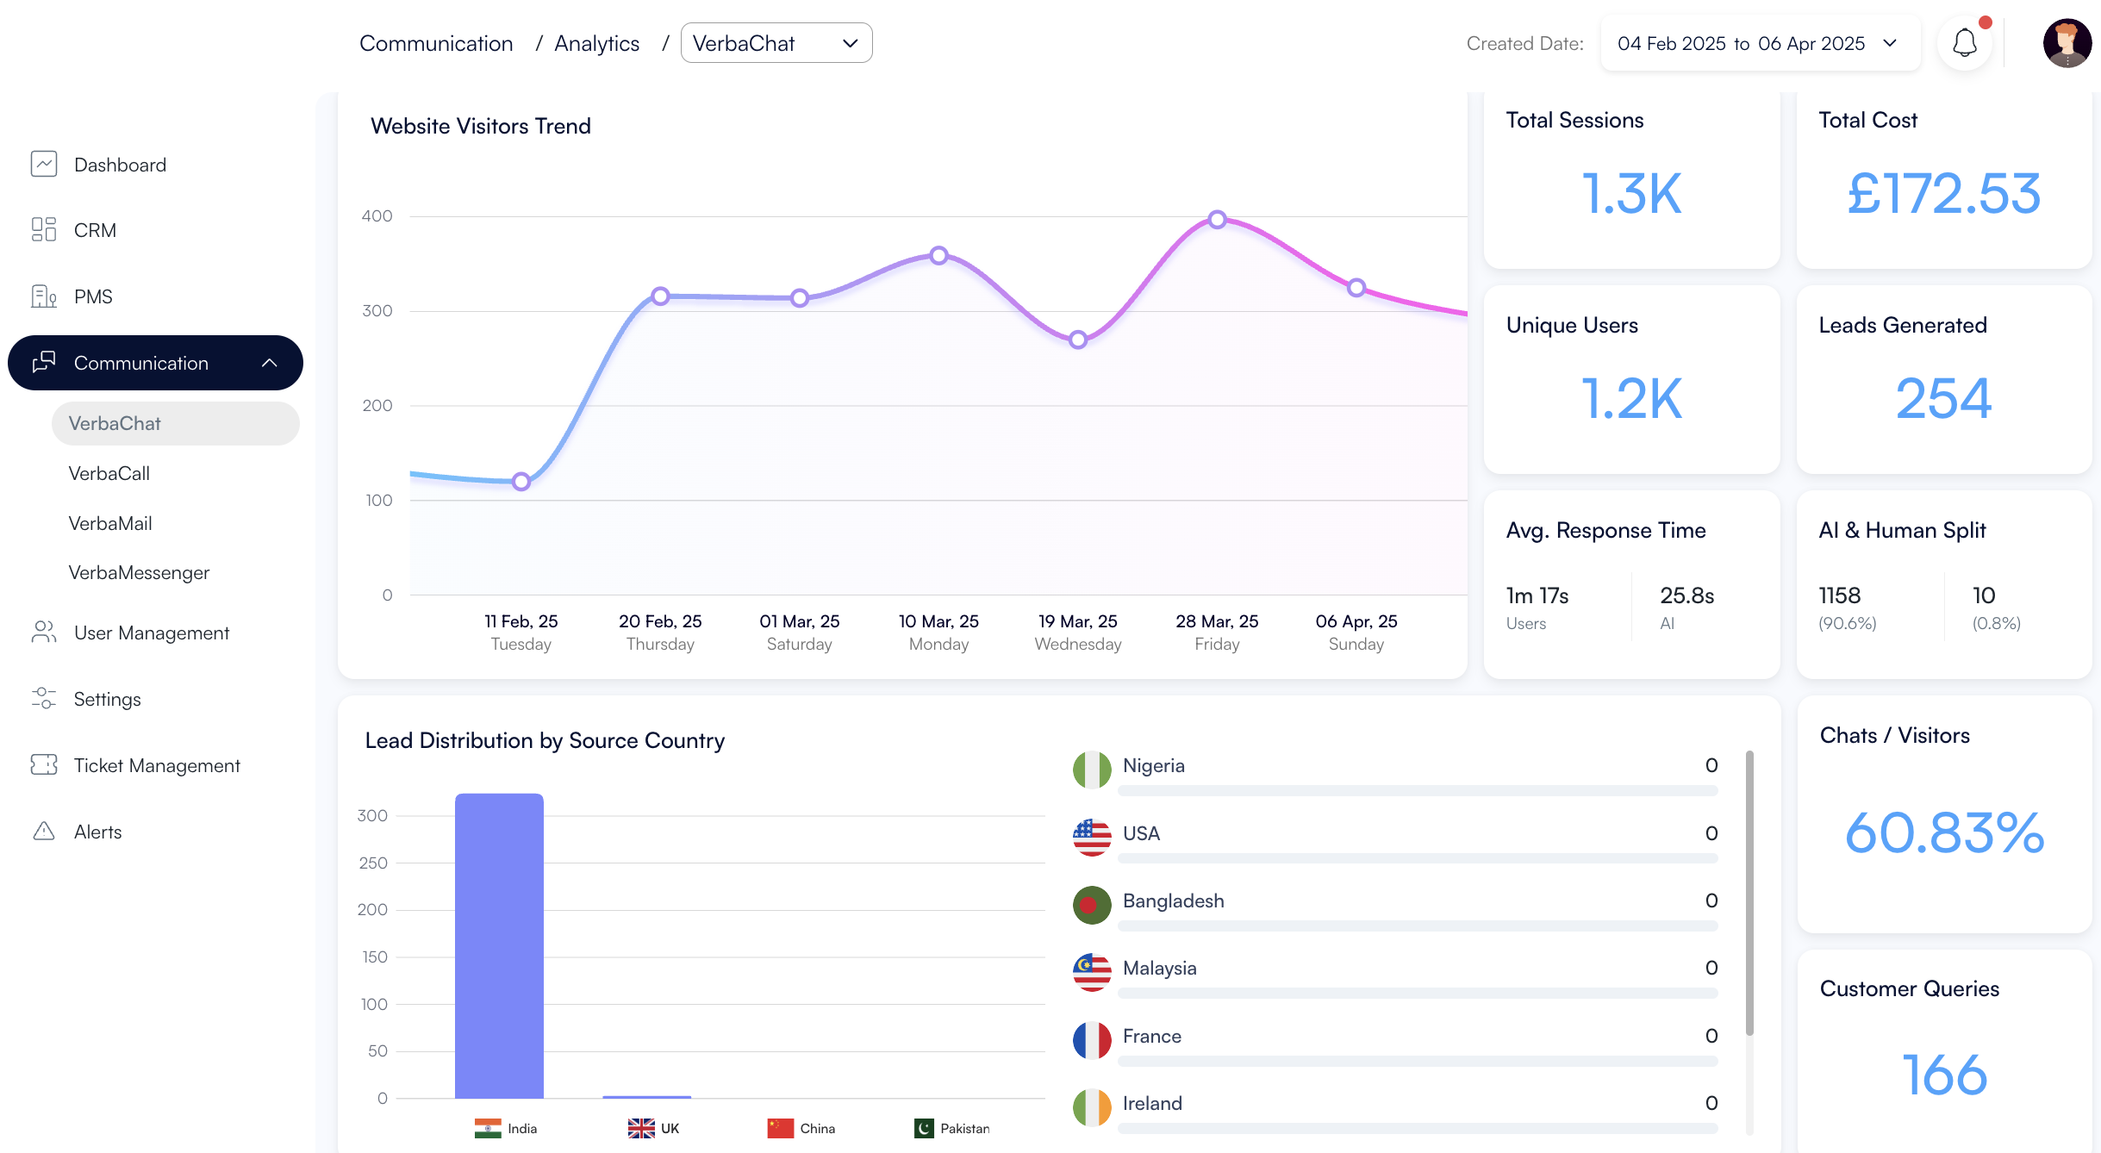Click the Communication breadcrumb link
This screenshot has height=1153, width=2101.
(436, 43)
